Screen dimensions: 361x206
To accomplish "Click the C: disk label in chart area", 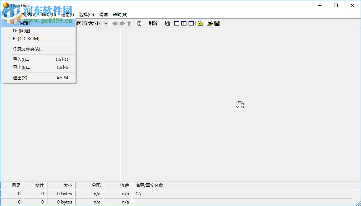I will click(240, 105).
